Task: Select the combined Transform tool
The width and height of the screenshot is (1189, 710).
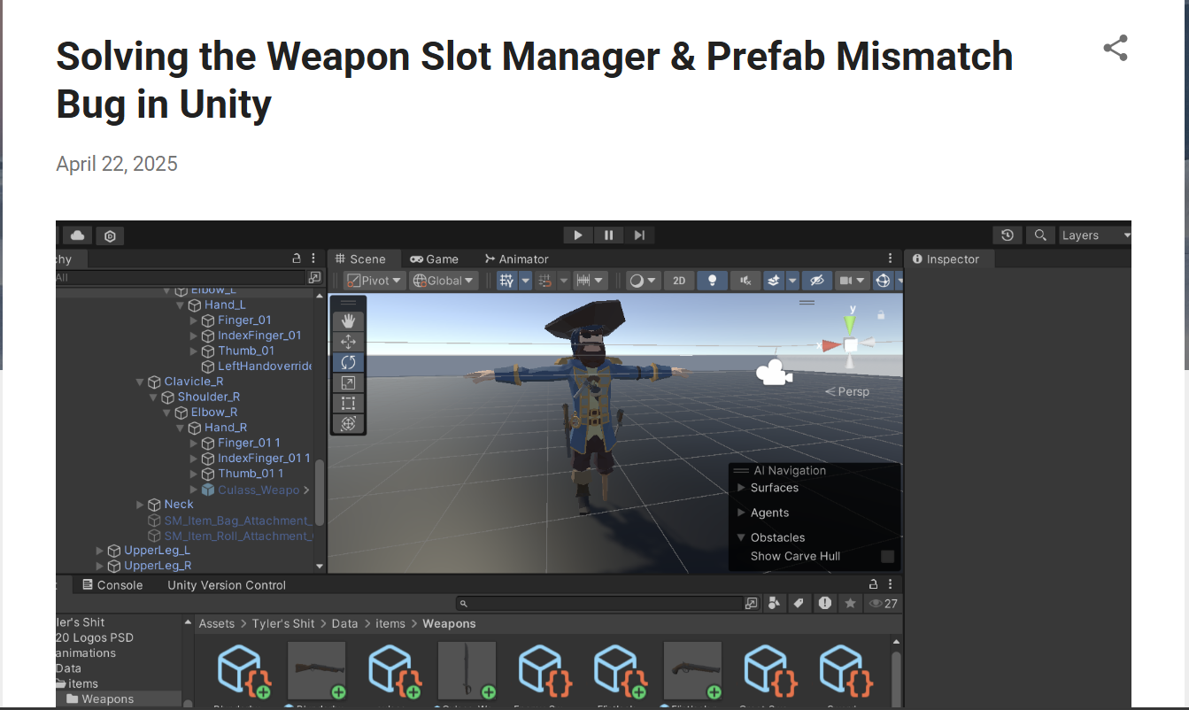Action: tap(348, 423)
